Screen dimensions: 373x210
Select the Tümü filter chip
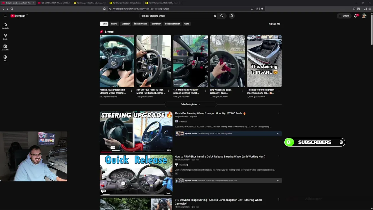104,24
